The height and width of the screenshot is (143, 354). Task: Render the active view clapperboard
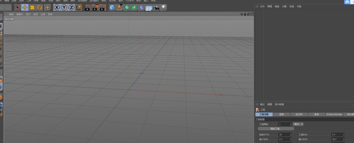[x=88, y=8]
